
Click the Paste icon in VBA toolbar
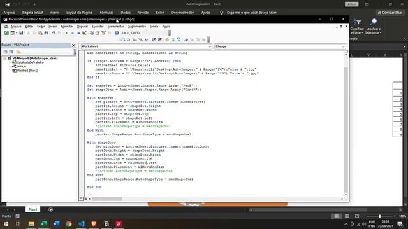40,33
